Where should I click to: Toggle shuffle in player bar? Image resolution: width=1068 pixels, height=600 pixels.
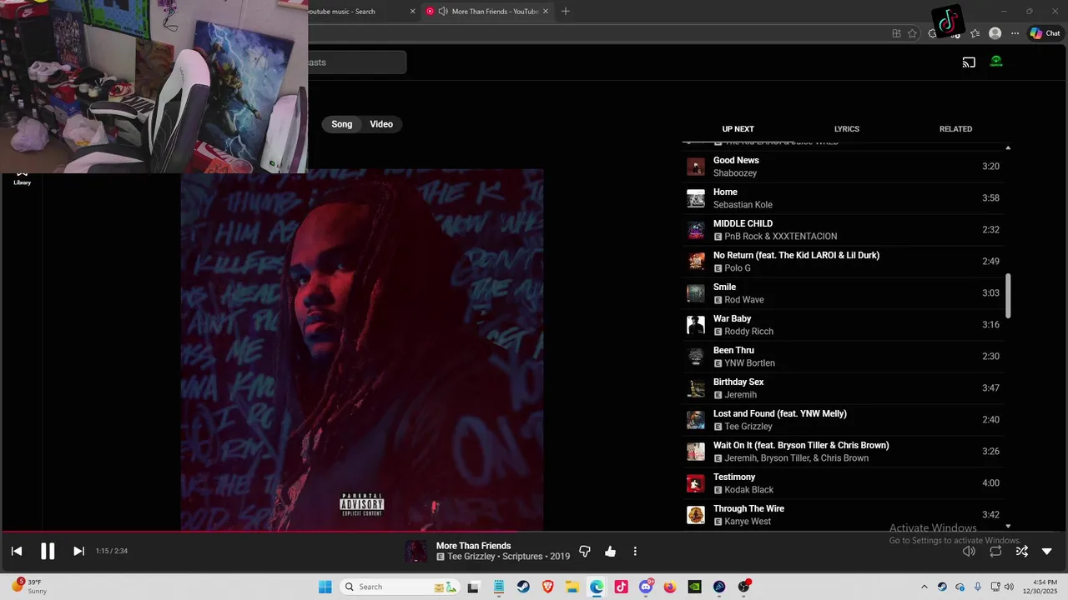(1021, 551)
